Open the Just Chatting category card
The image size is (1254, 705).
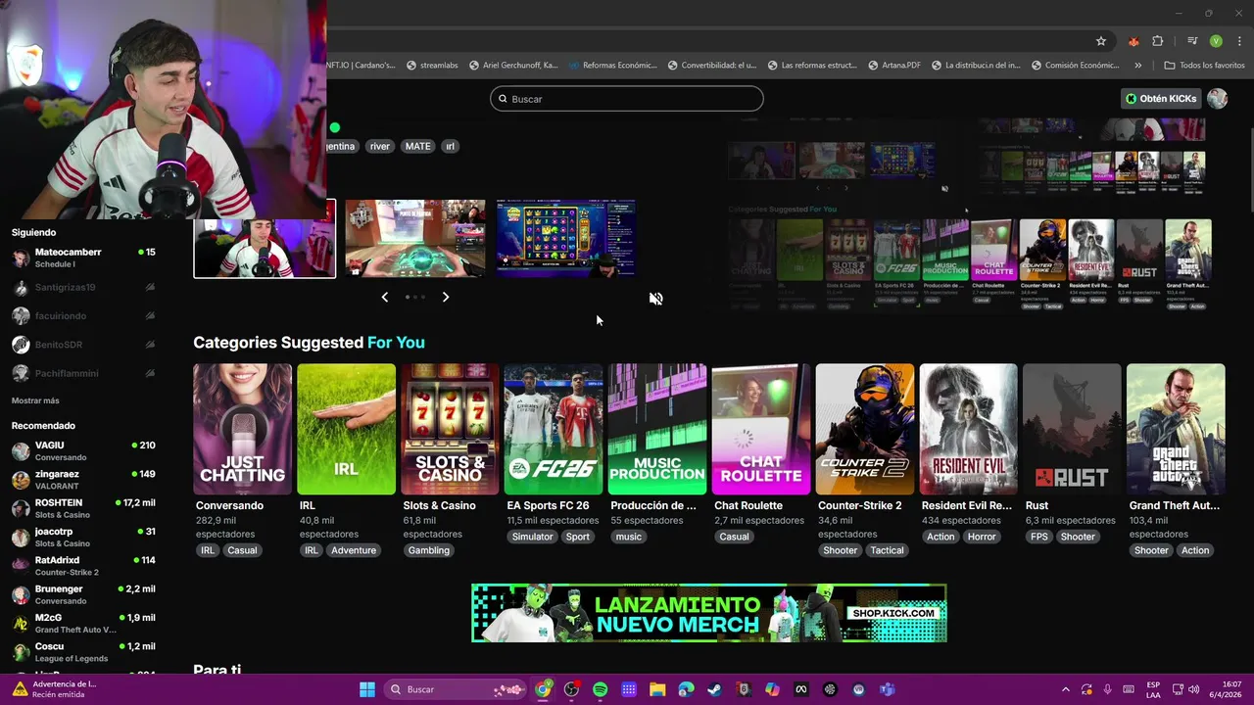click(x=243, y=429)
